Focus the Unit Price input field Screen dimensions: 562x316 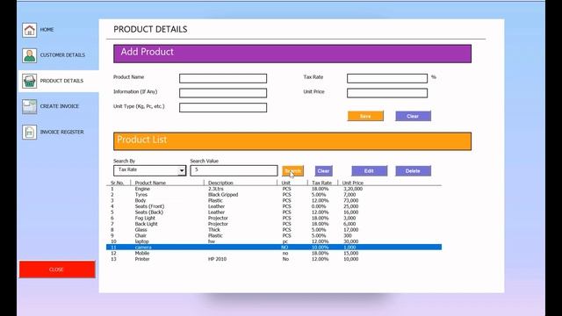click(x=387, y=93)
